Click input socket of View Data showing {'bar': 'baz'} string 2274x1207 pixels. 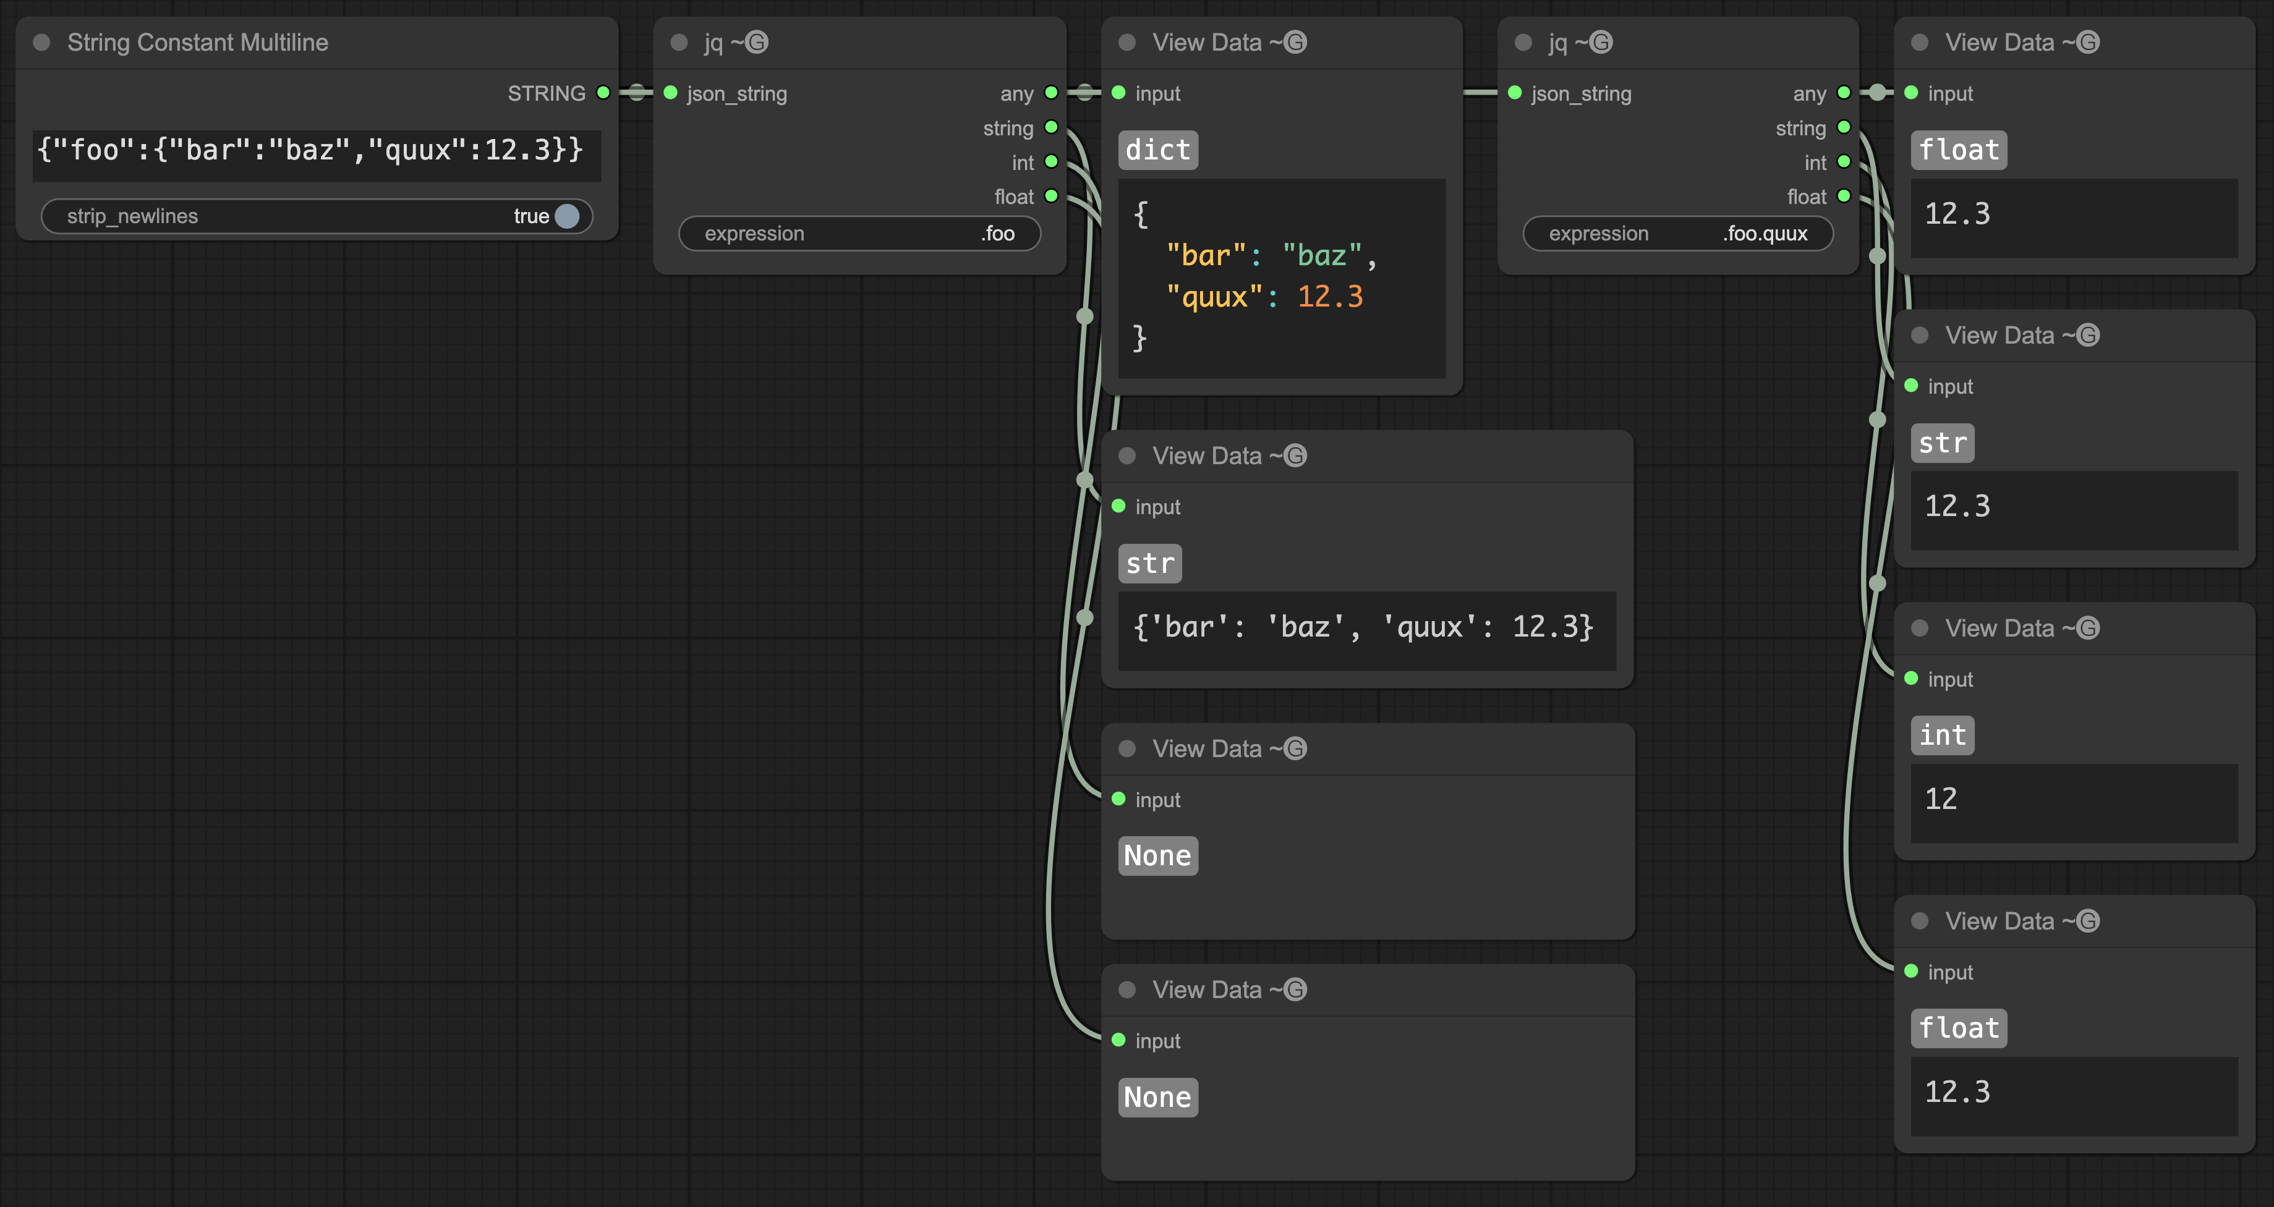click(x=1118, y=506)
